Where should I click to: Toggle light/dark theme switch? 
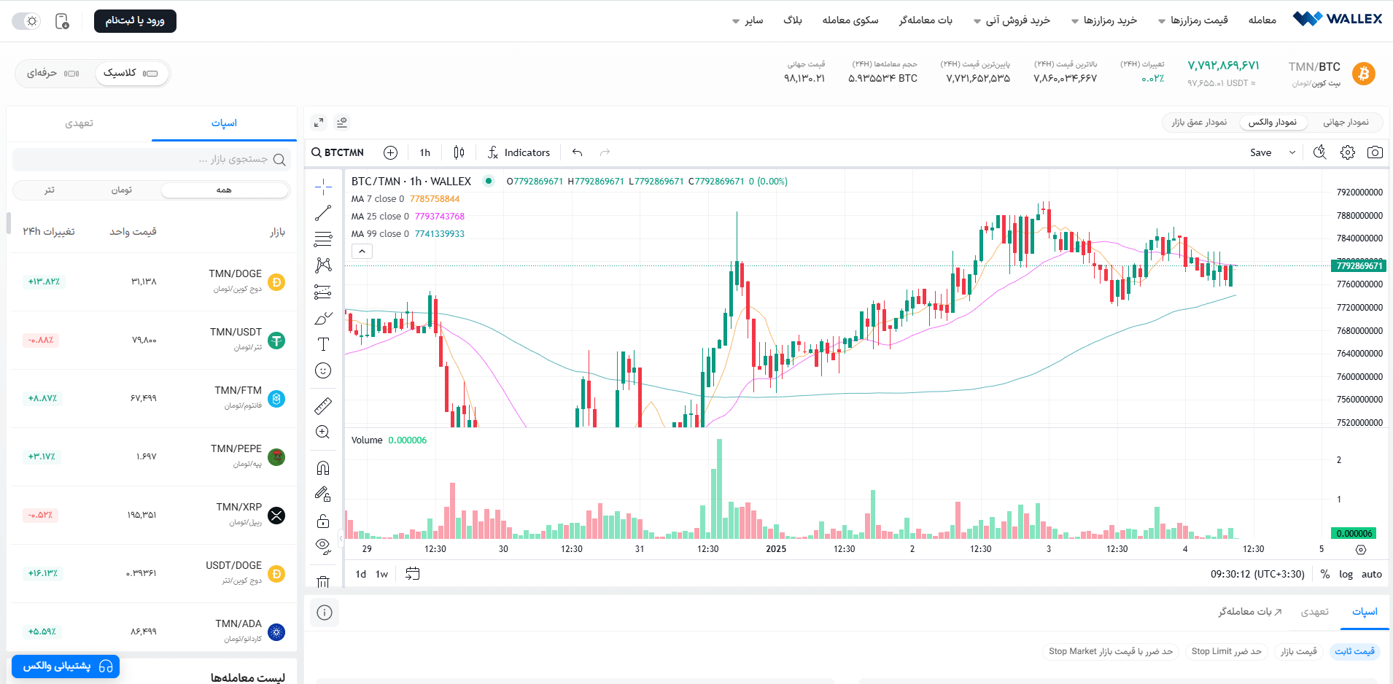pyautogui.click(x=26, y=21)
